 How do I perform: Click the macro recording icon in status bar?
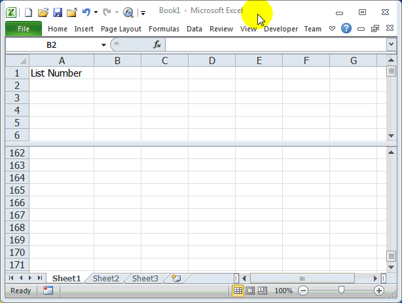[48, 291]
